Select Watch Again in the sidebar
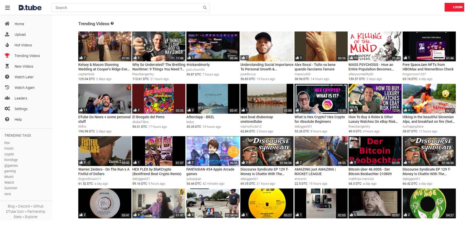The width and height of the screenshot is (465, 232). 24,88
